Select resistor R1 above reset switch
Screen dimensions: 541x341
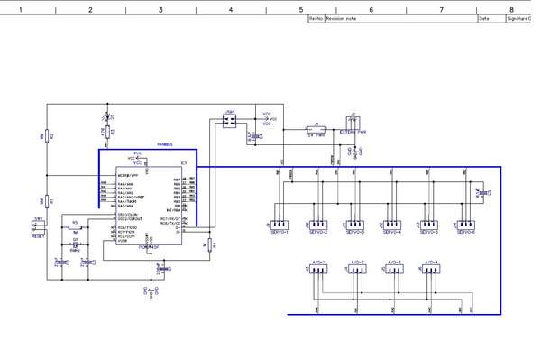click(47, 201)
